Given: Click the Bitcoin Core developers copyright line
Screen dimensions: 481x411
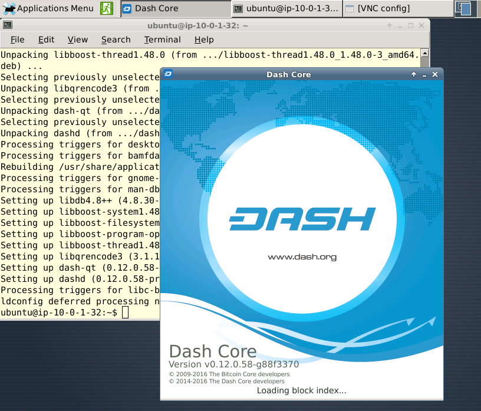Looking at the screenshot, I should (x=229, y=374).
